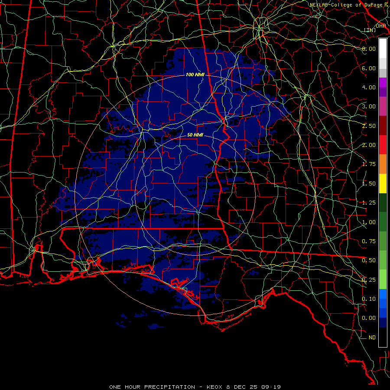Pick the dark red color scale swatch
Screen dimensions: 390x390
point(383,126)
